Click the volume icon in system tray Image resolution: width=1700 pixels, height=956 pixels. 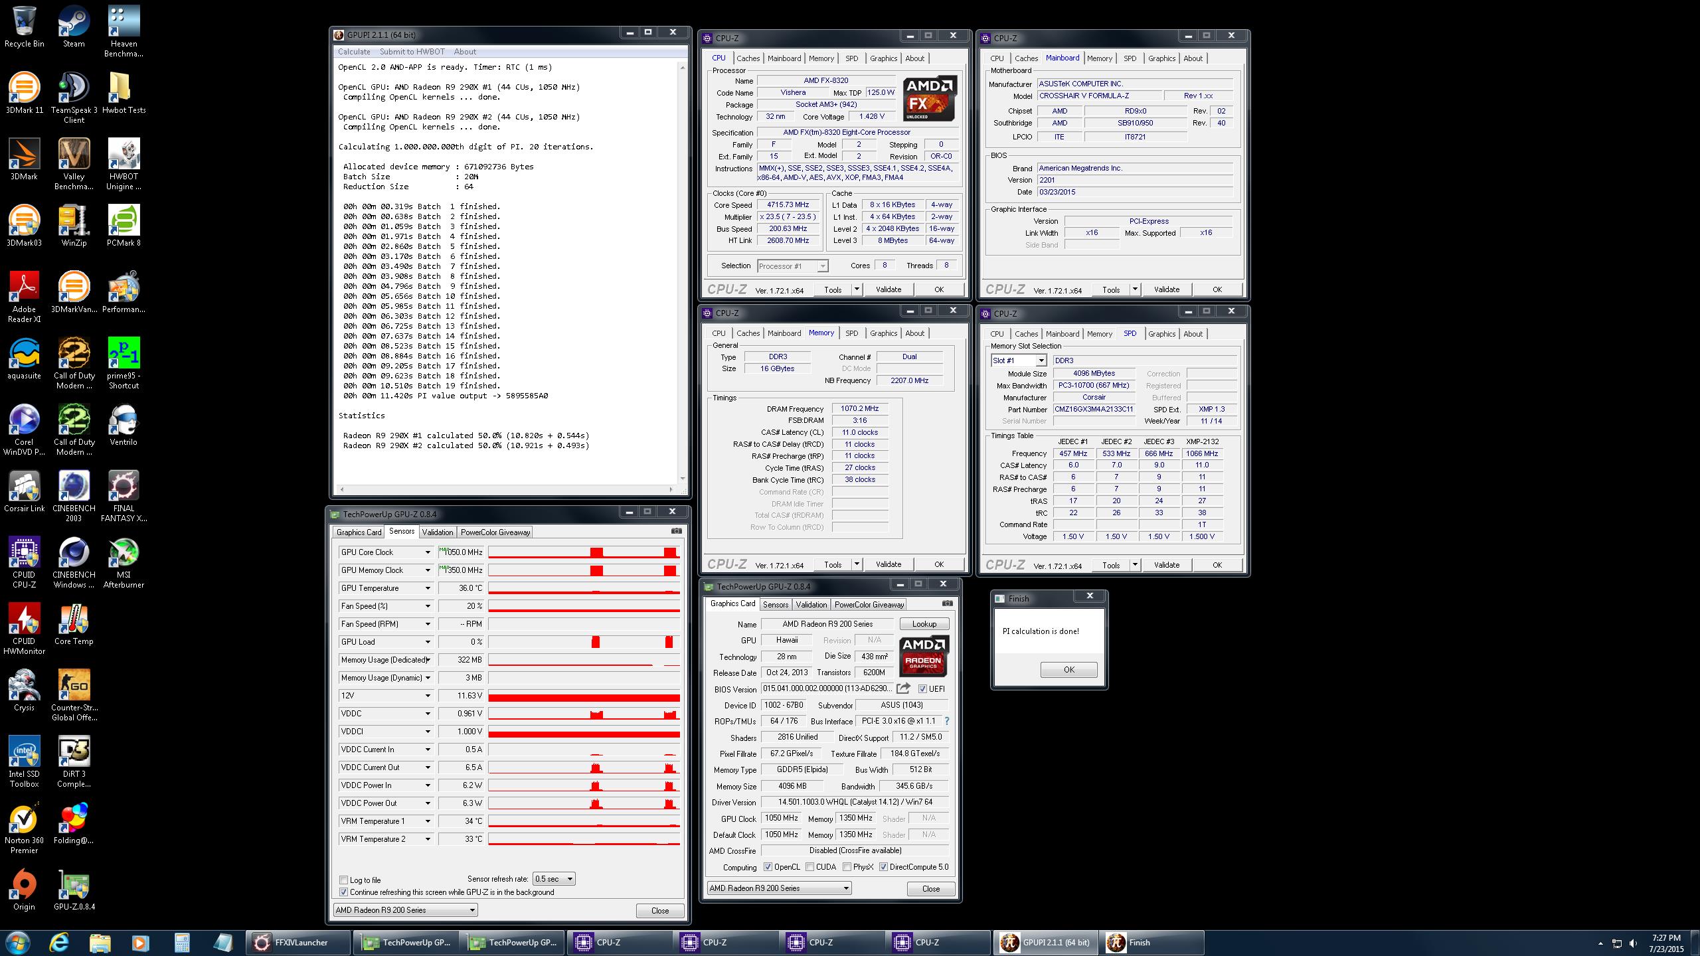click(1633, 943)
